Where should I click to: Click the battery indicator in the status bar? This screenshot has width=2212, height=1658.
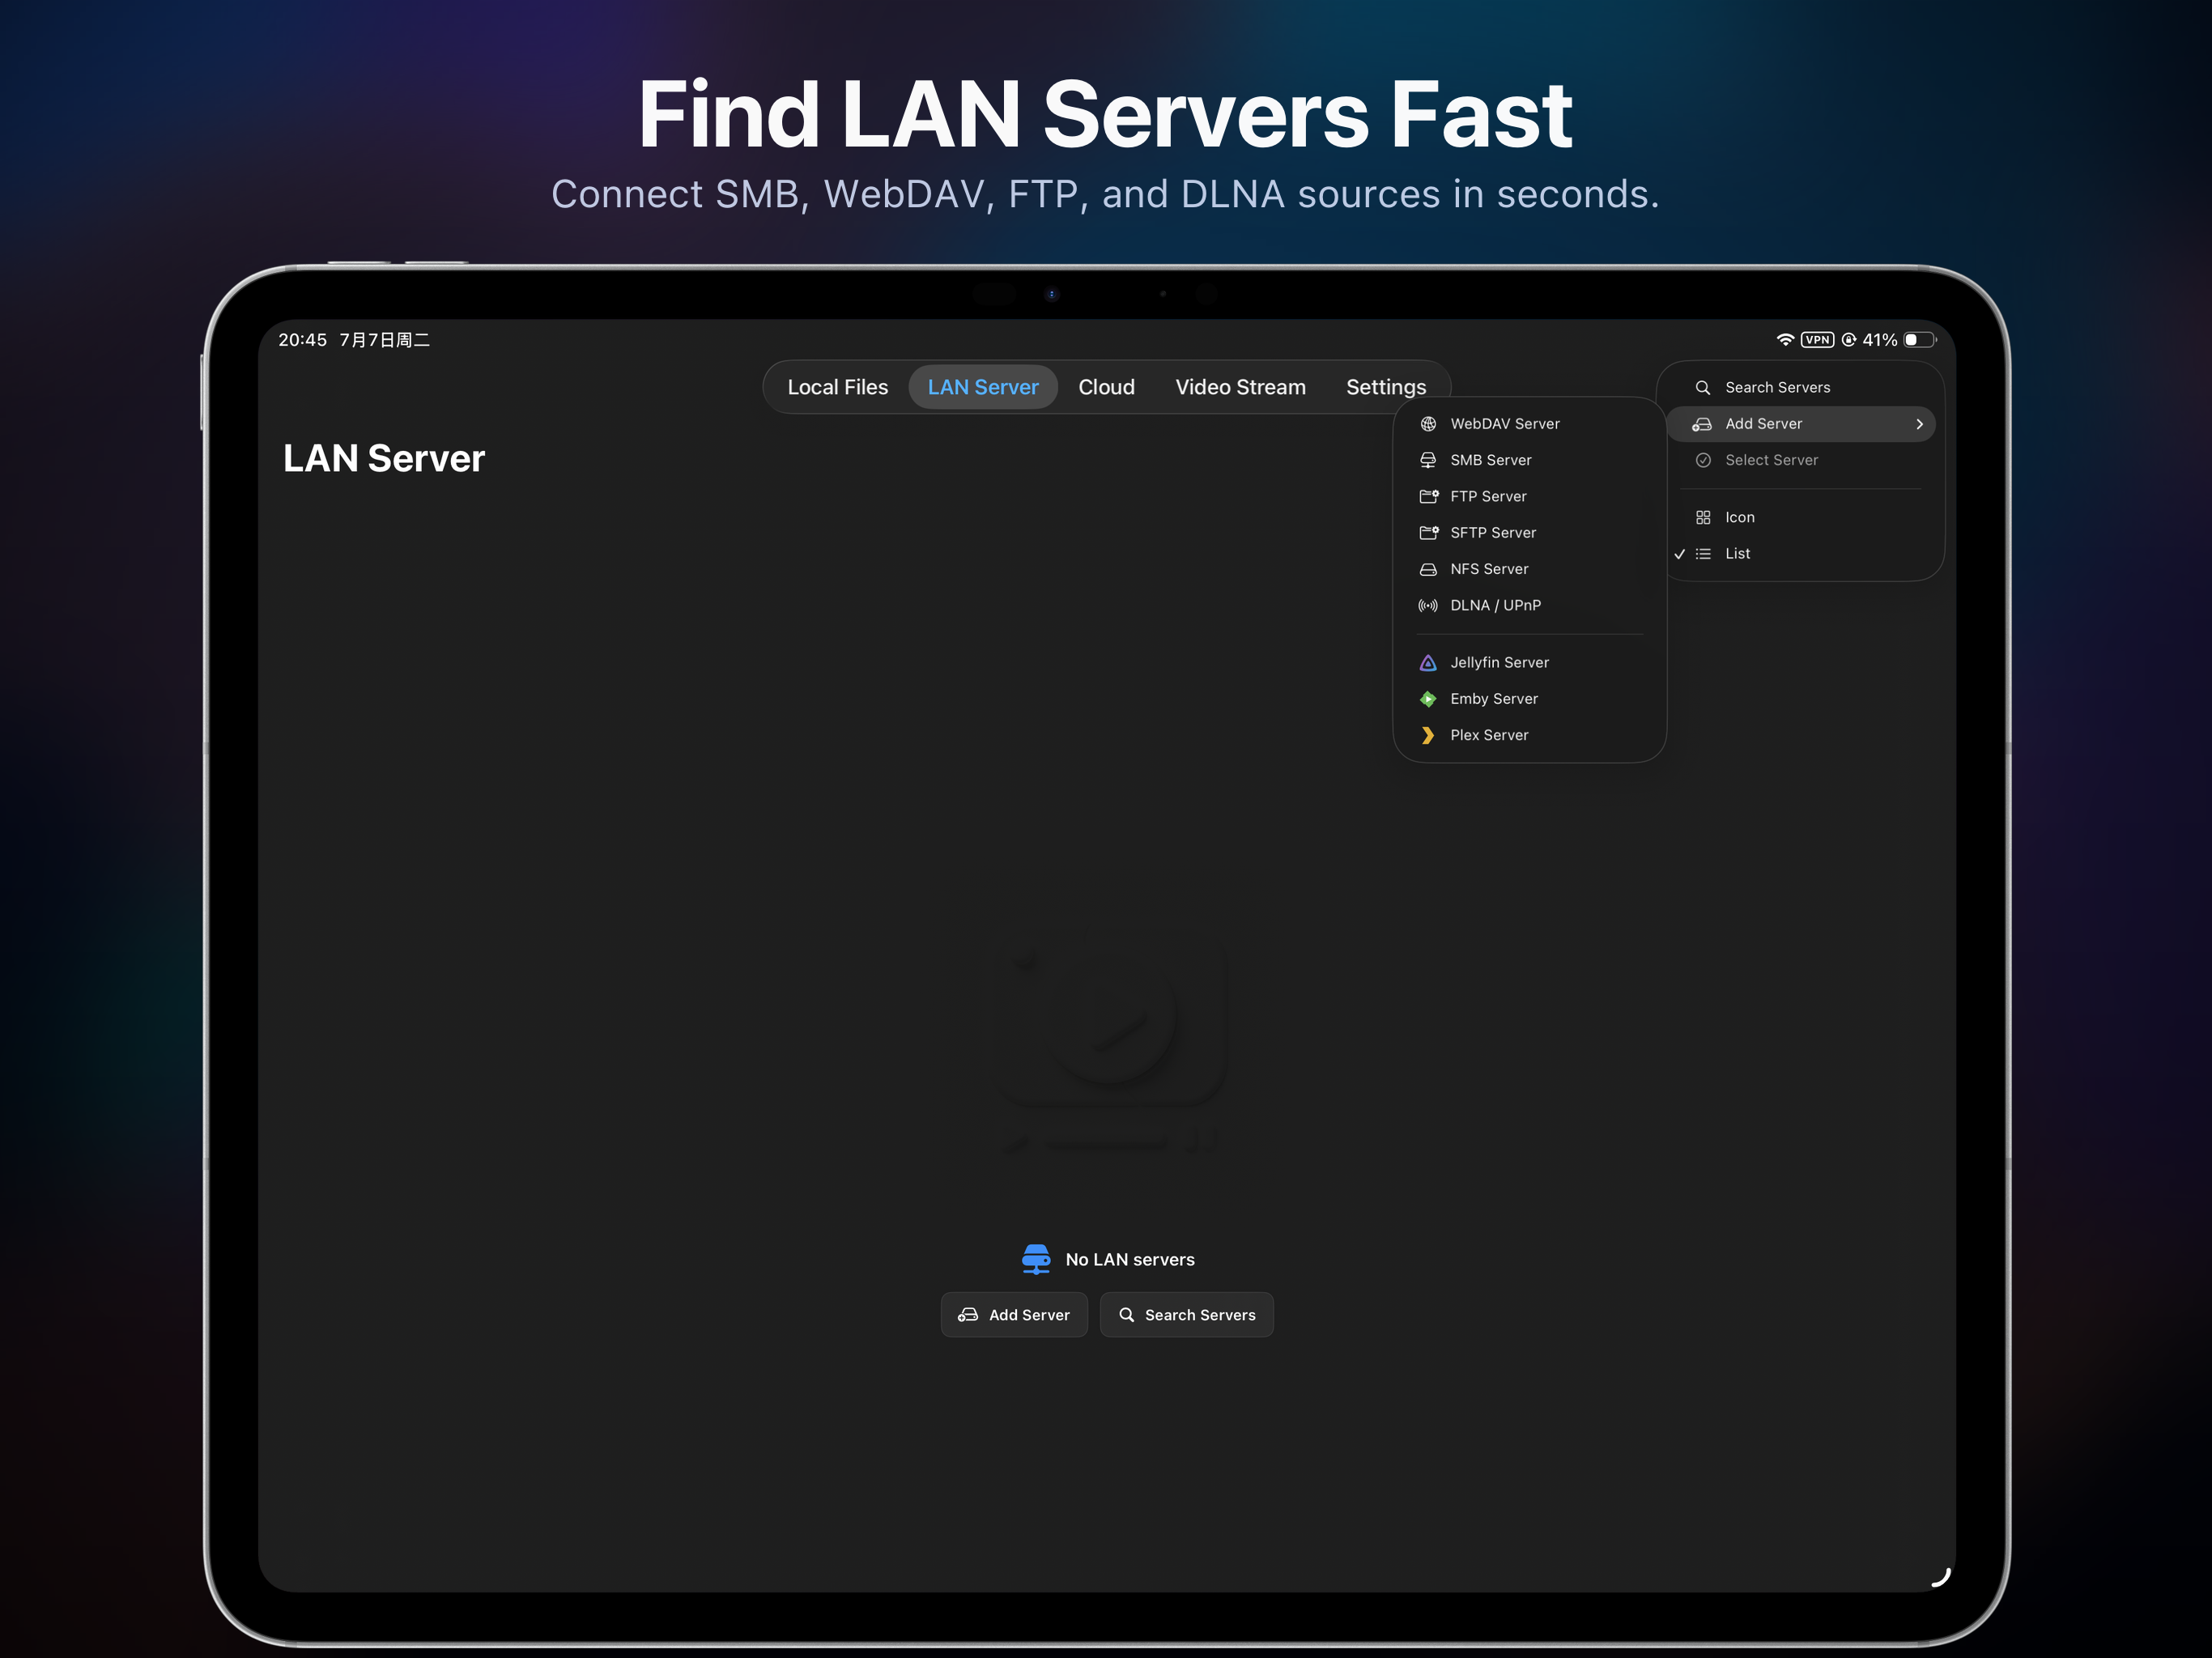1919,340
